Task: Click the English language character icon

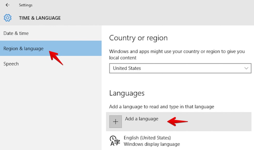Action: [x=115, y=141]
